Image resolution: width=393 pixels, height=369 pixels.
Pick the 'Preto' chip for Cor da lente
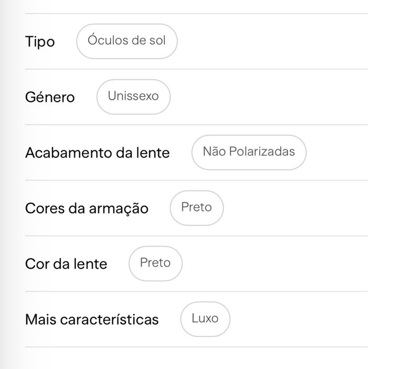tap(155, 264)
